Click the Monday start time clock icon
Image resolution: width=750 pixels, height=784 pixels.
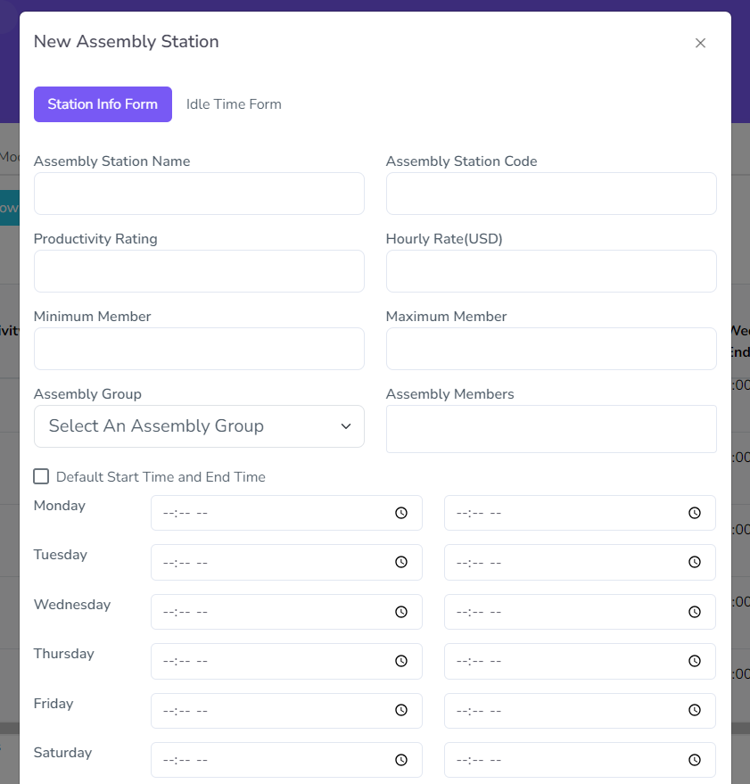click(x=401, y=513)
